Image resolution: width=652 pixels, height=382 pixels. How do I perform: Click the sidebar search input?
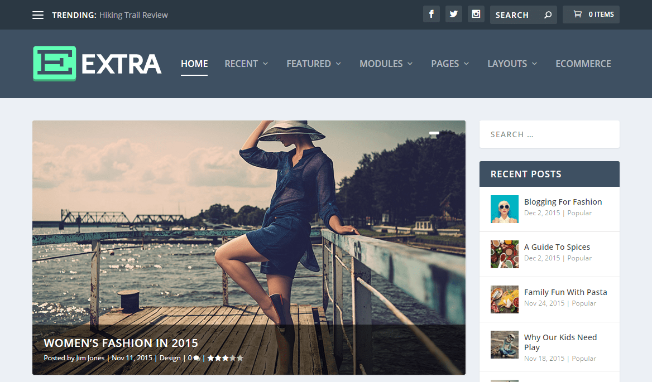click(549, 134)
